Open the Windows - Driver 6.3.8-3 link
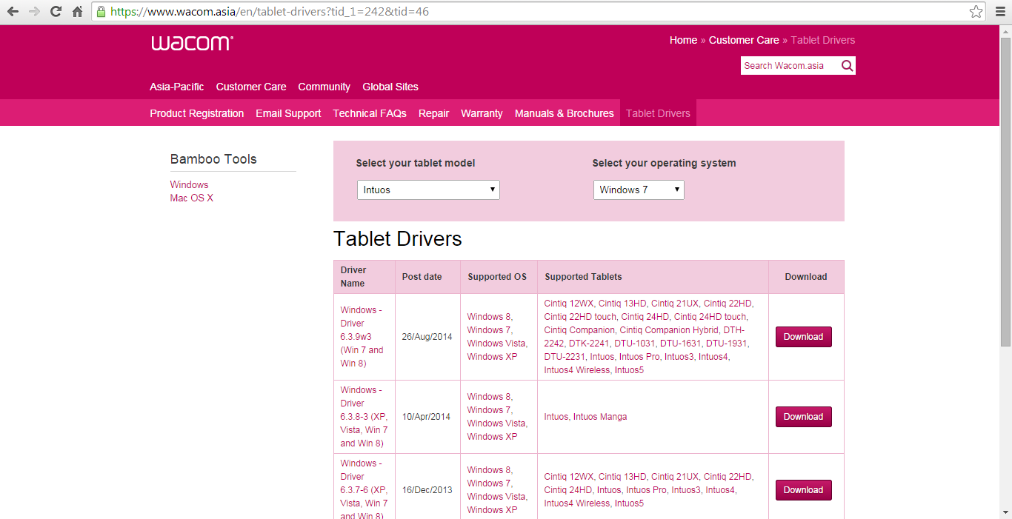The height and width of the screenshot is (519, 1012). [x=364, y=417]
